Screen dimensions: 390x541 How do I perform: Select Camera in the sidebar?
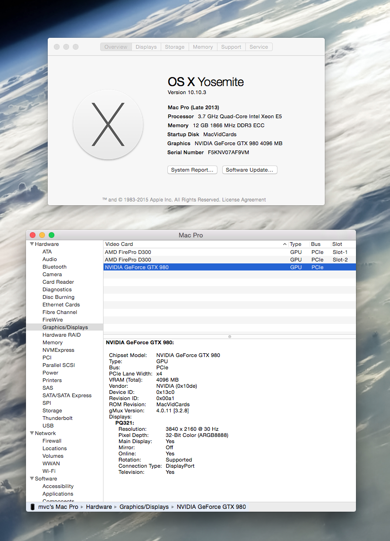(52, 275)
